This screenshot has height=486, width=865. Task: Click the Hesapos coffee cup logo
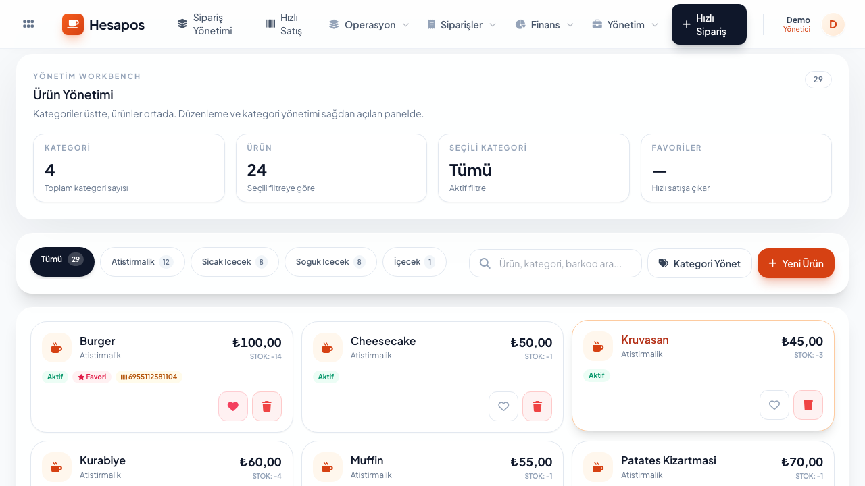(73, 24)
